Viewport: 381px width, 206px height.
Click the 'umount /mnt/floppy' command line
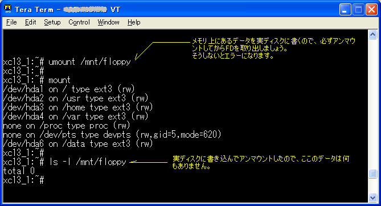(67, 62)
